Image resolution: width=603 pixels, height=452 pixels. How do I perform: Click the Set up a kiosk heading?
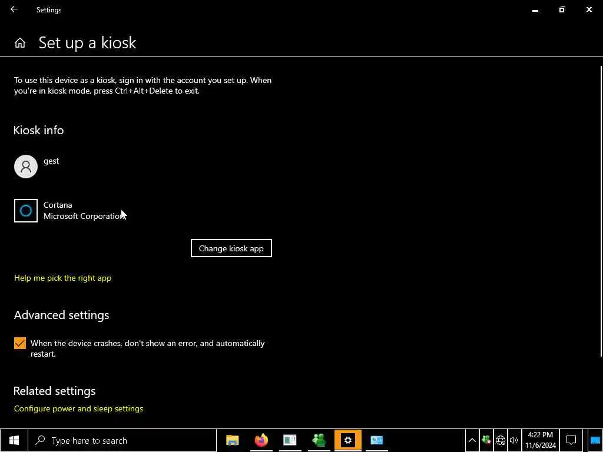coord(87,42)
